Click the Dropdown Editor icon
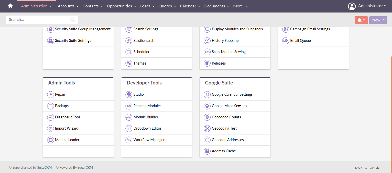392x173 pixels. point(129,128)
